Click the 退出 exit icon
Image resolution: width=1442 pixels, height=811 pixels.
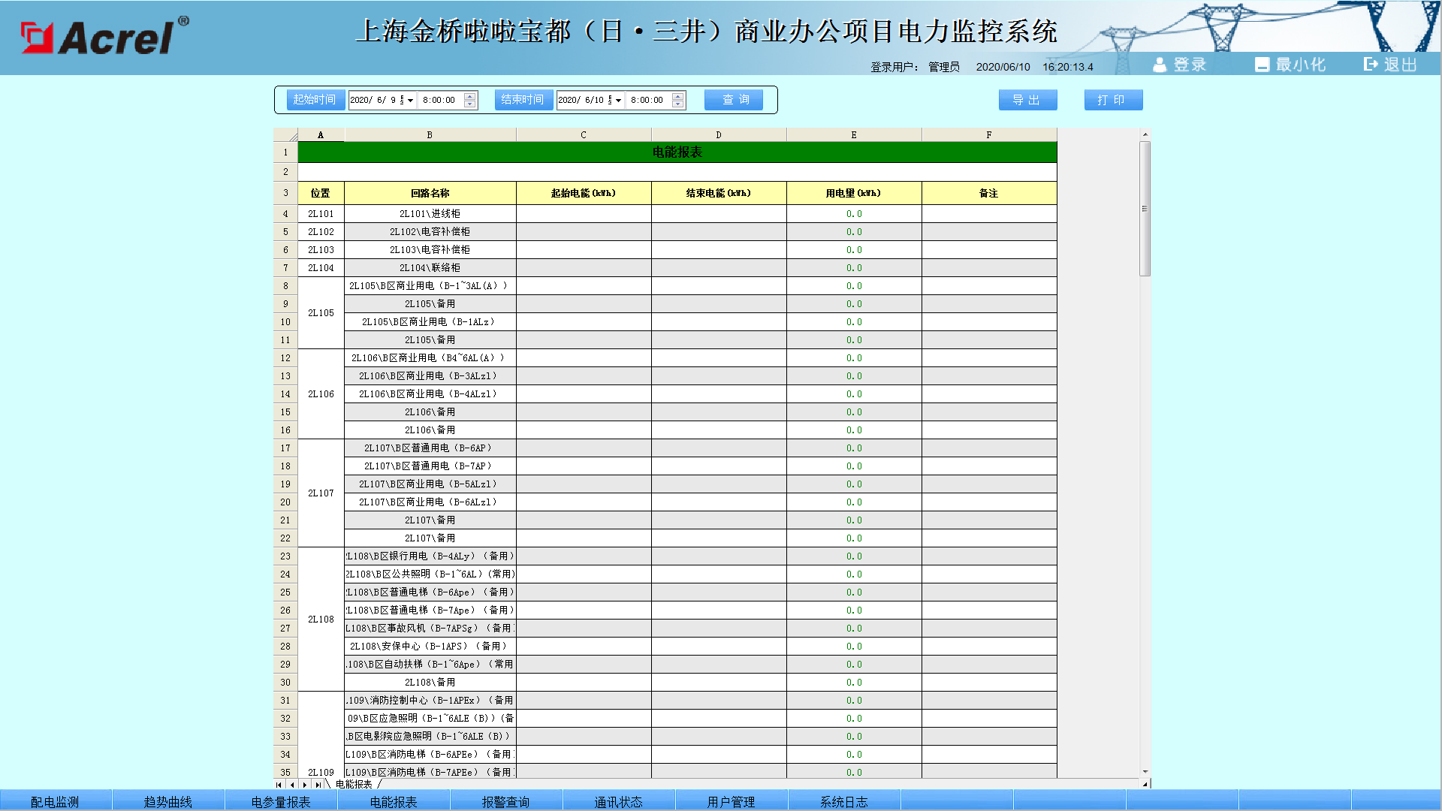pyautogui.click(x=1371, y=65)
